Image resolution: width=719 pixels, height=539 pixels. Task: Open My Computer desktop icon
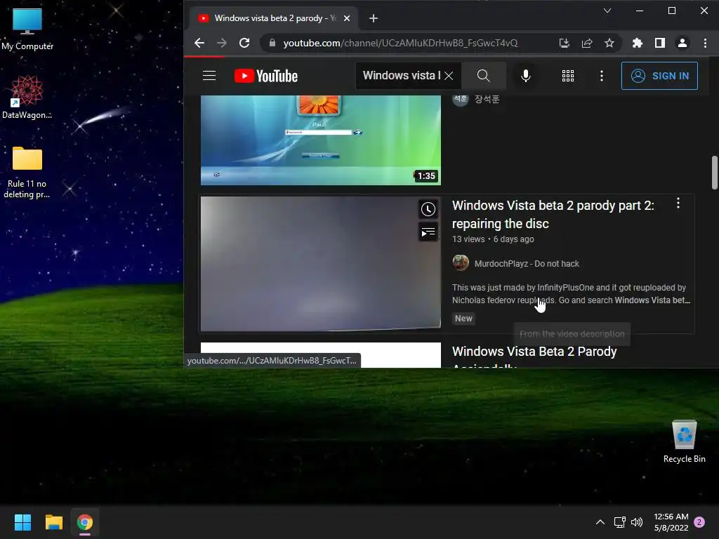click(x=27, y=29)
